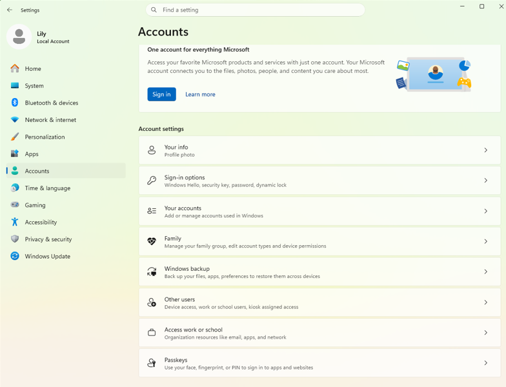
Task: Click the Sign in button
Action: click(x=161, y=94)
